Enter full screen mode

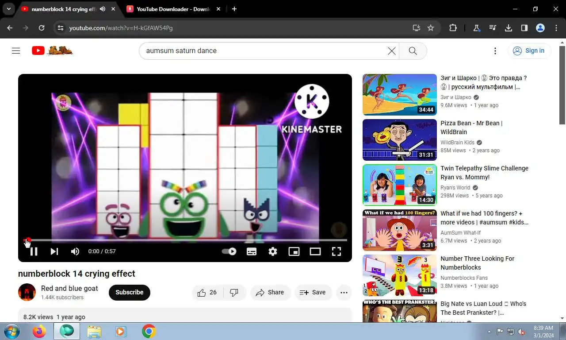point(337,251)
